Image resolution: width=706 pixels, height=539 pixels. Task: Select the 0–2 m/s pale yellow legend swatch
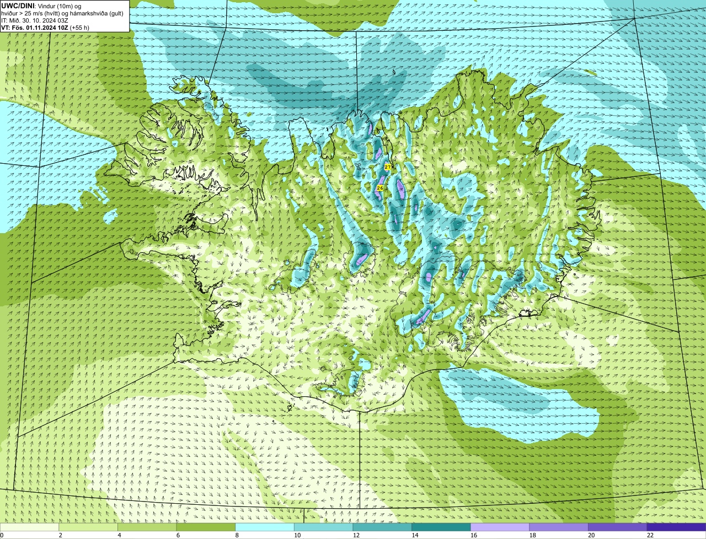[29, 527]
